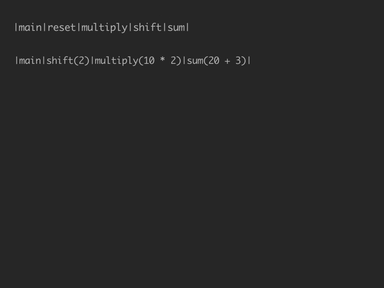Click "main" directly preceding reset
The image size is (384, 288).
(x=30, y=27)
